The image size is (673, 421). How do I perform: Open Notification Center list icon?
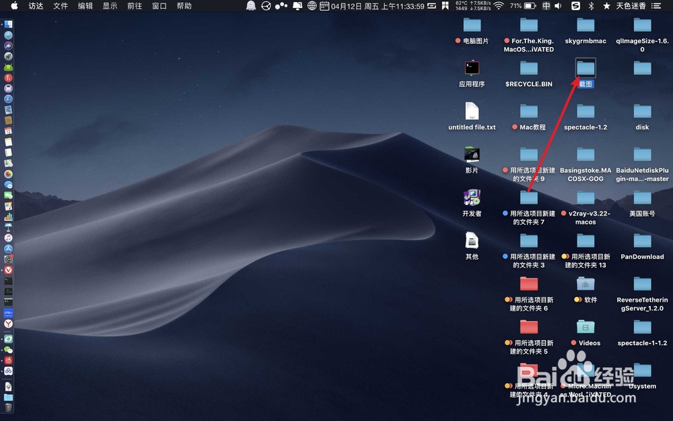[x=656, y=5]
